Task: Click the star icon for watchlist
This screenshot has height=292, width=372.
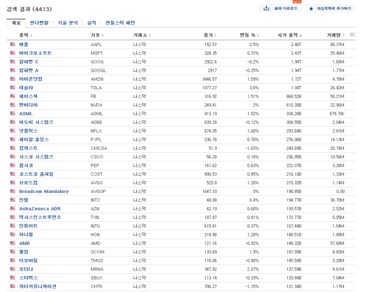Action: click(x=311, y=9)
